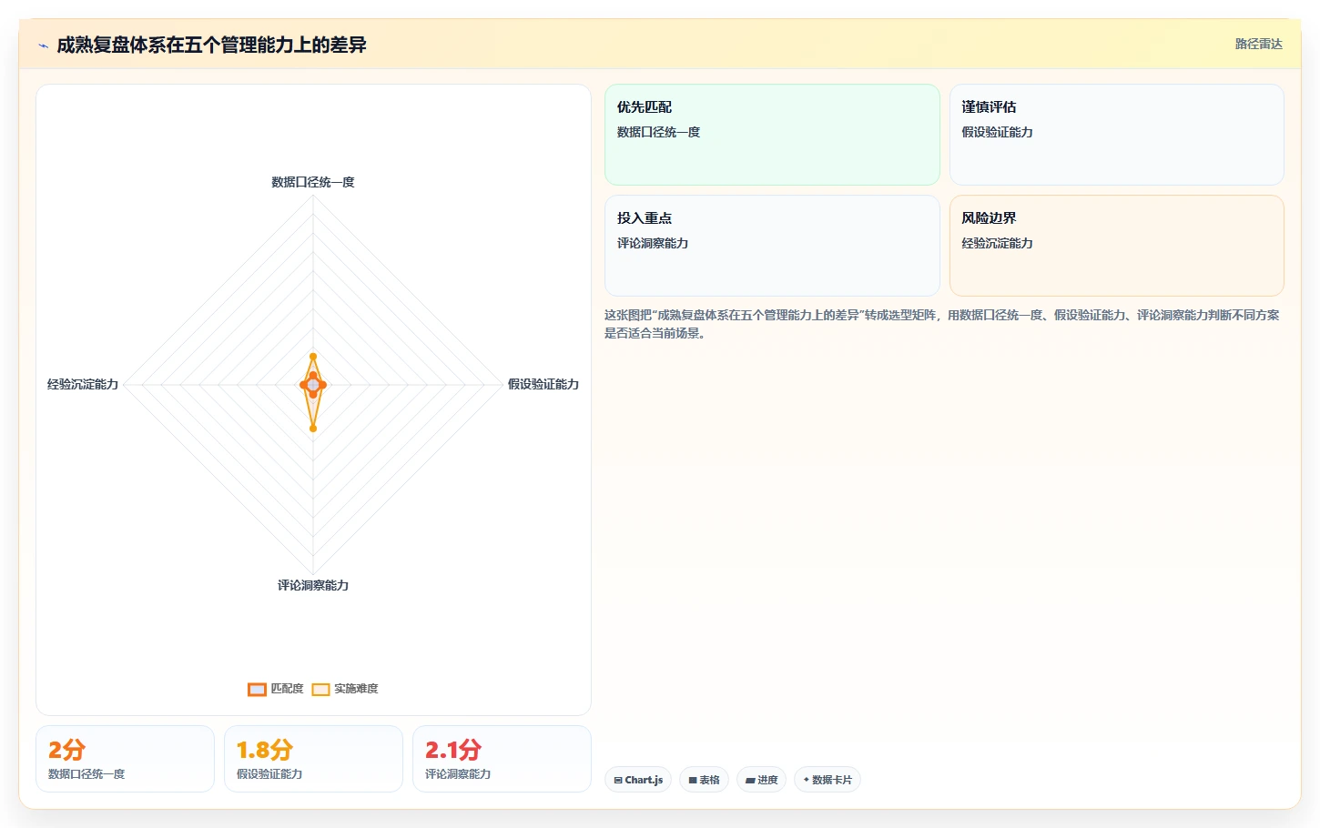
Task: Toggle 匹配度 legend swatch
Action: 257,689
